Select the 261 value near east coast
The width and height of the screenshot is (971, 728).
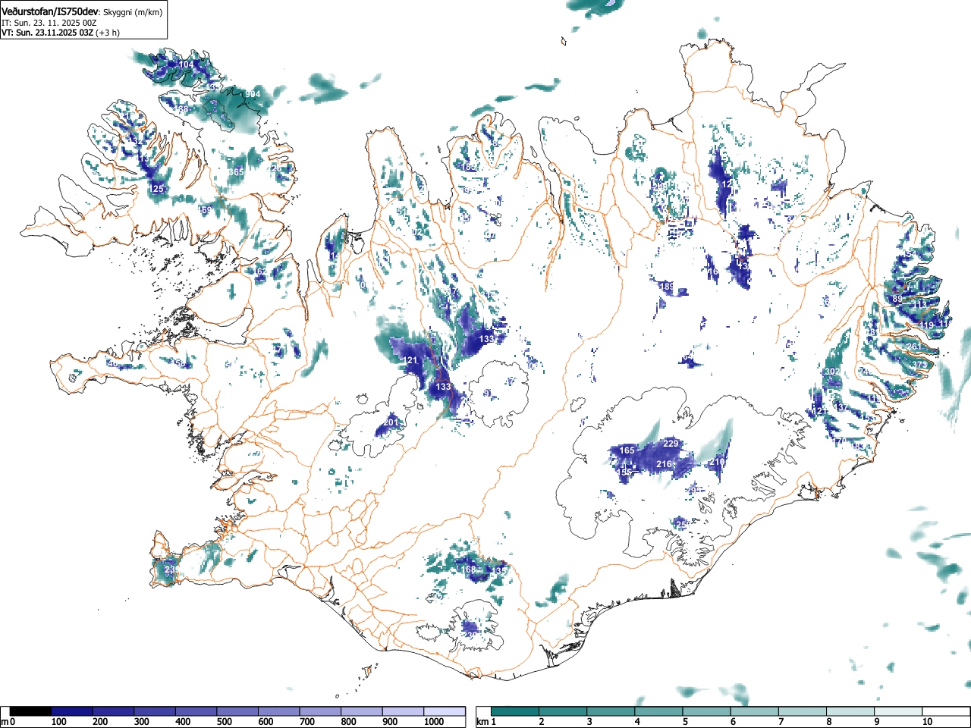[913, 347]
